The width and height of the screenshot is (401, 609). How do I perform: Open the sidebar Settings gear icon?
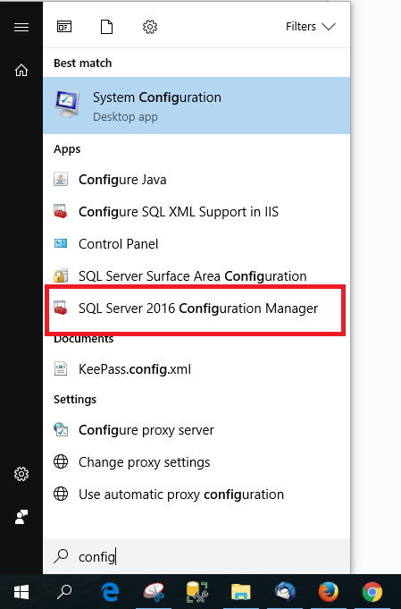[21, 474]
